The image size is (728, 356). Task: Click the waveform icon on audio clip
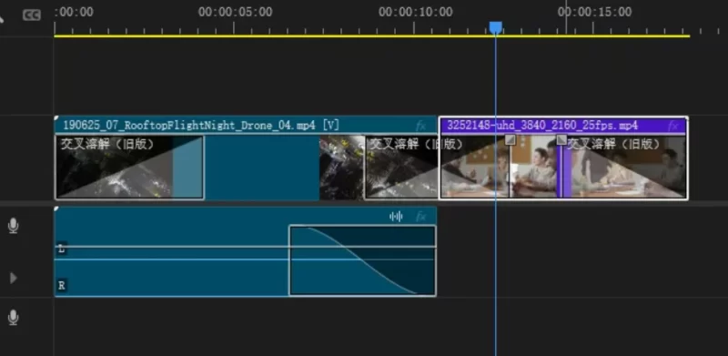396,217
